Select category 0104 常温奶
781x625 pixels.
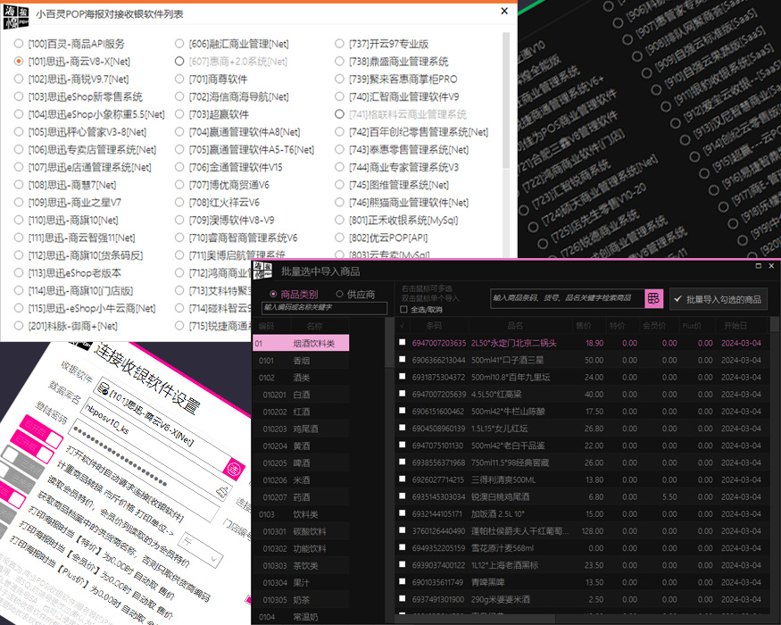(x=301, y=617)
